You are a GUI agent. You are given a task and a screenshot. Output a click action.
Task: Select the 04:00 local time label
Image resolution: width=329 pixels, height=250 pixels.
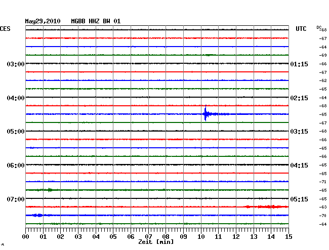[16, 98]
